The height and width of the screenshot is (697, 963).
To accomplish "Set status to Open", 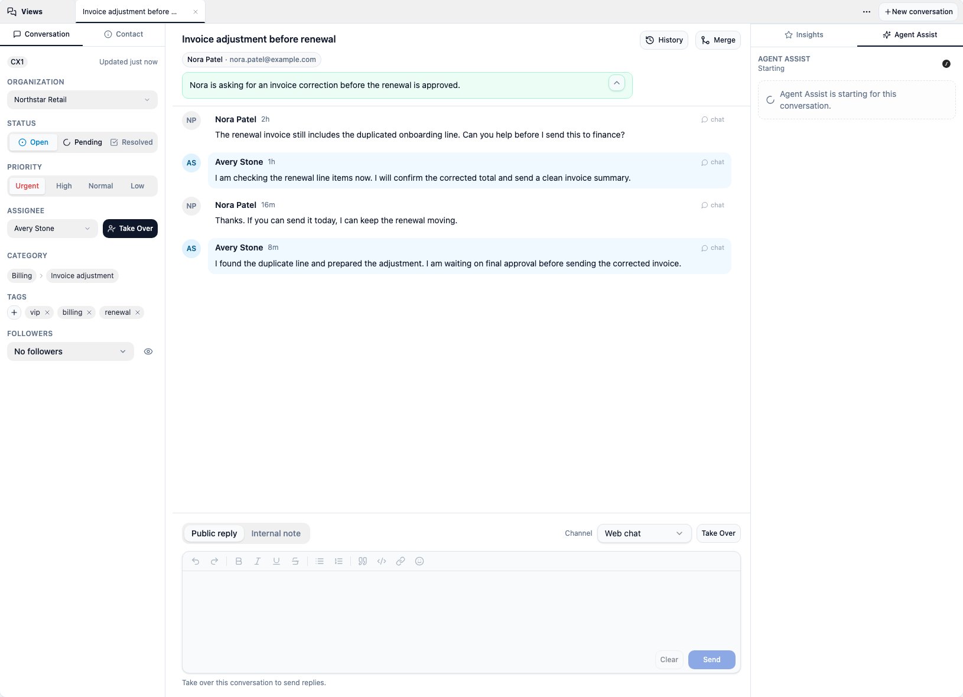I will 33,142.
